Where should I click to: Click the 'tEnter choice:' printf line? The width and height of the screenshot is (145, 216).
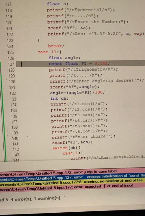click(84, 137)
